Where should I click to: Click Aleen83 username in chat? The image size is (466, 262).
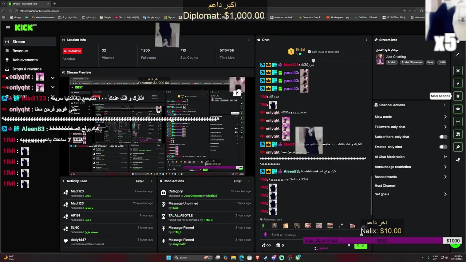coord(291,171)
